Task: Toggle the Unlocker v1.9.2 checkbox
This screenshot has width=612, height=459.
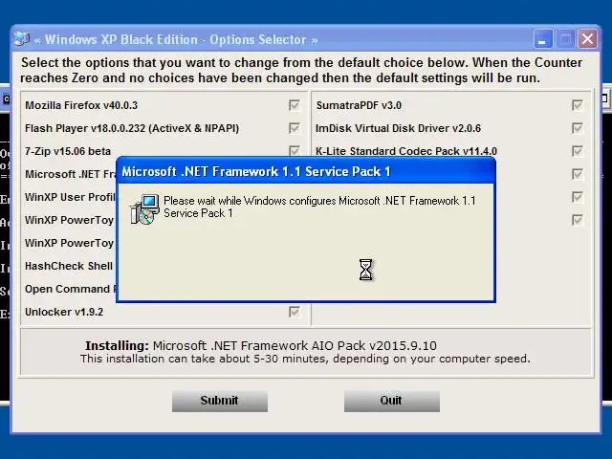Action: point(295,312)
